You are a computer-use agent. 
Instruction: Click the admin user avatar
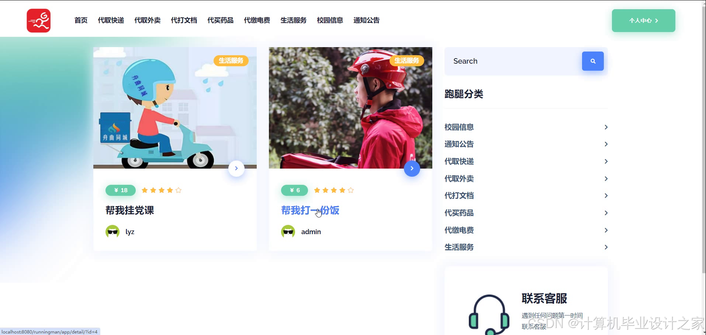[x=288, y=232]
